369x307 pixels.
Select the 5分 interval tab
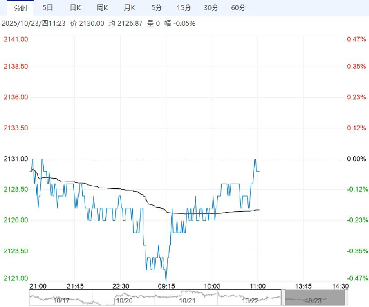pyautogui.click(x=157, y=7)
